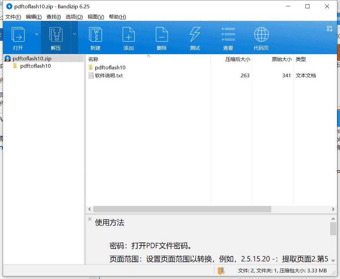This screenshot has width=340, height=279.
Task: Click comment panel scroll down arrow
Action: pos(333,260)
